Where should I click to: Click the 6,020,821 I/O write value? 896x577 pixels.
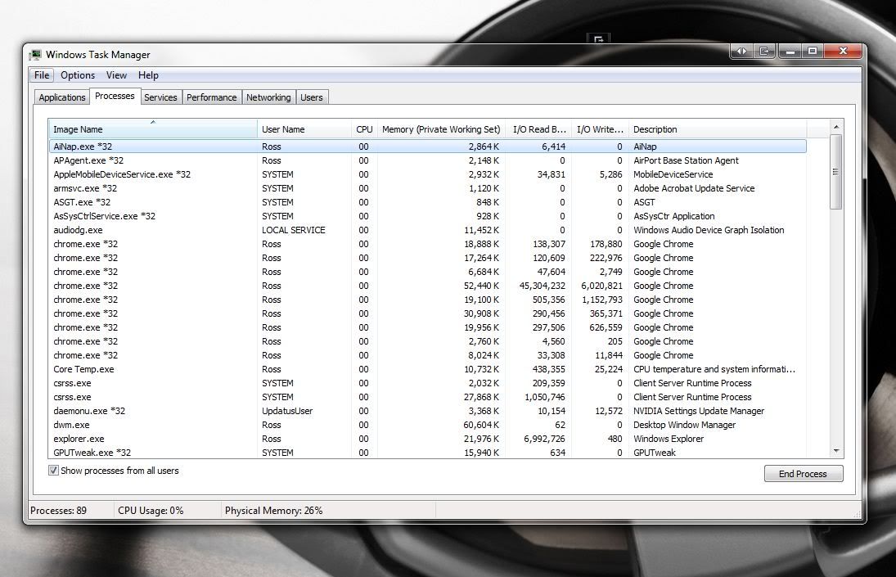(601, 286)
